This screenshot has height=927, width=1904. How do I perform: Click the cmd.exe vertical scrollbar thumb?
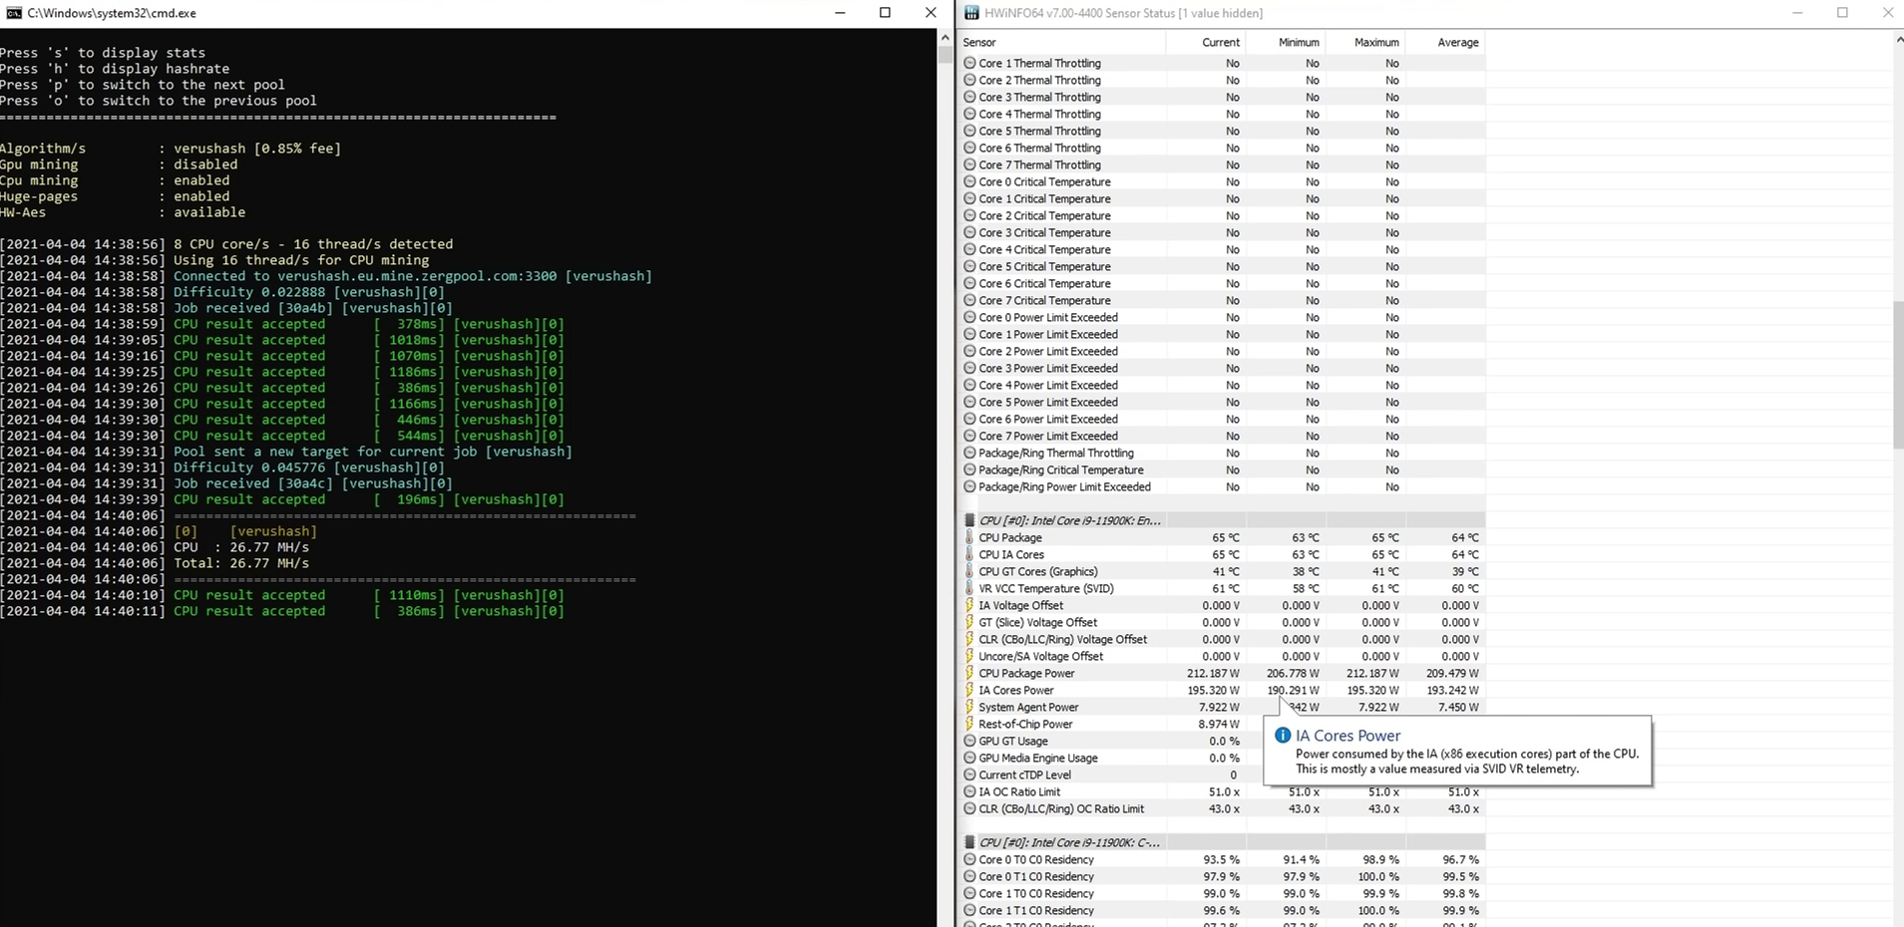click(946, 55)
